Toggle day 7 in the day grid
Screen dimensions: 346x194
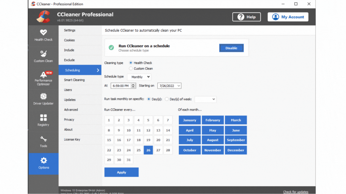point(168,120)
